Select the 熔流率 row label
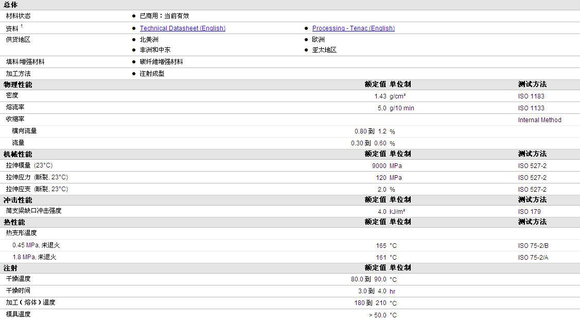 click(15, 107)
